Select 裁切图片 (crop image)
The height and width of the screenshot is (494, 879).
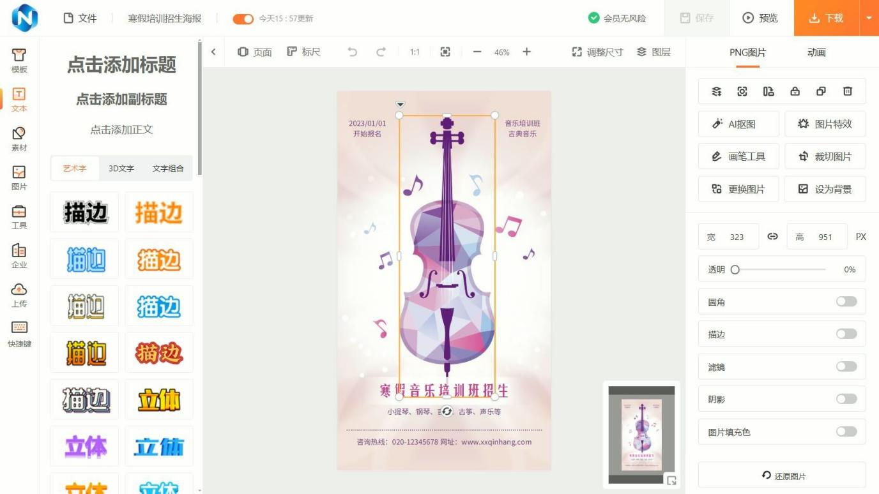(825, 156)
